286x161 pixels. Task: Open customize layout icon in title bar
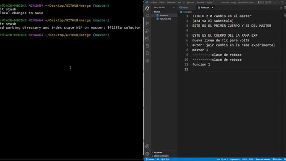[x=269, y=2]
